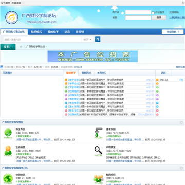Click the orange rank icon beside xinji123 [9]

coord(157,80)
